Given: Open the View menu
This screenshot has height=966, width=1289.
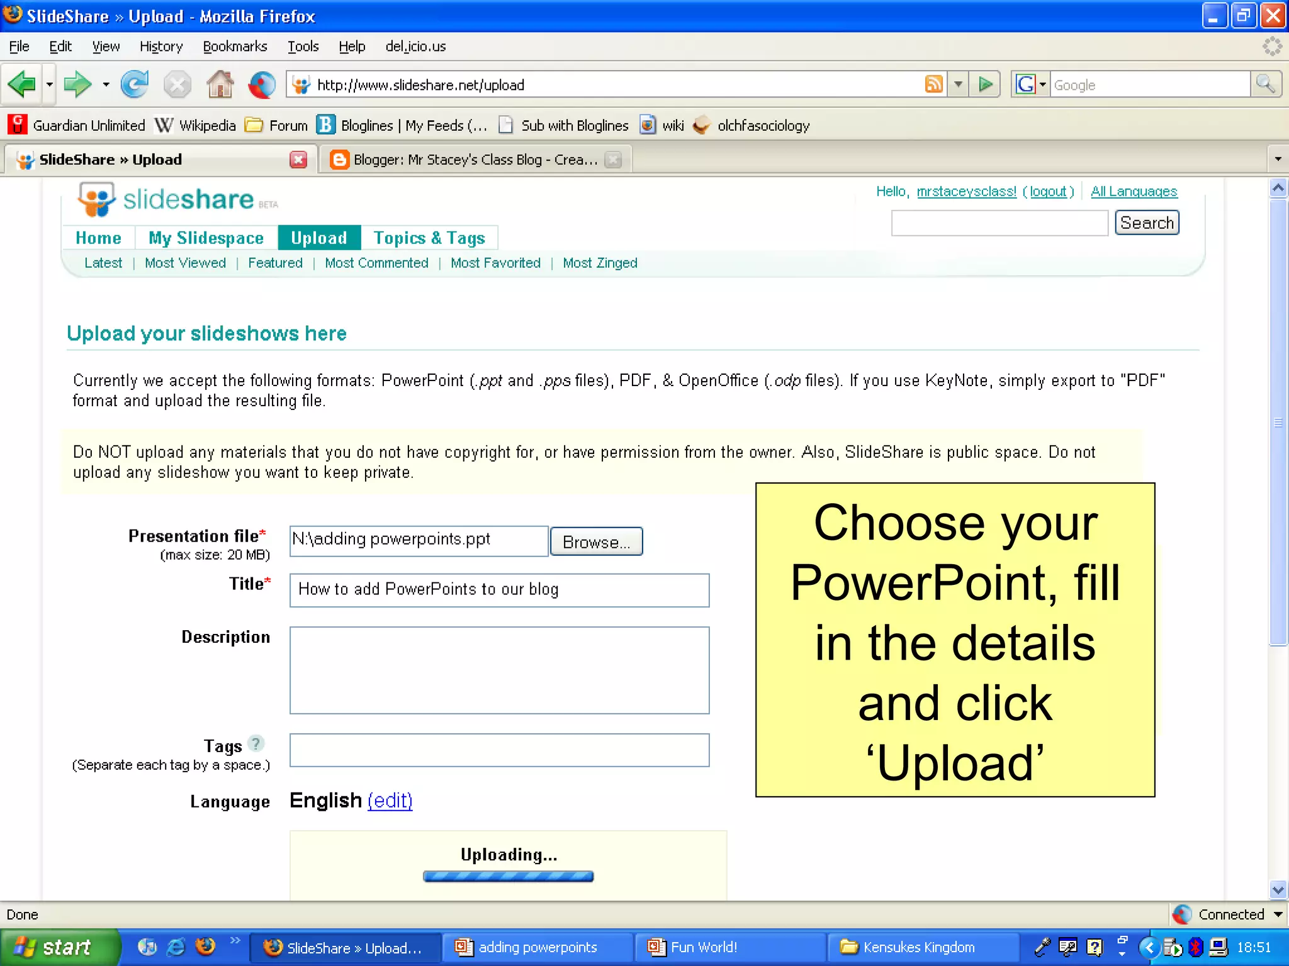Looking at the screenshot, I should [x=106, y=47].
